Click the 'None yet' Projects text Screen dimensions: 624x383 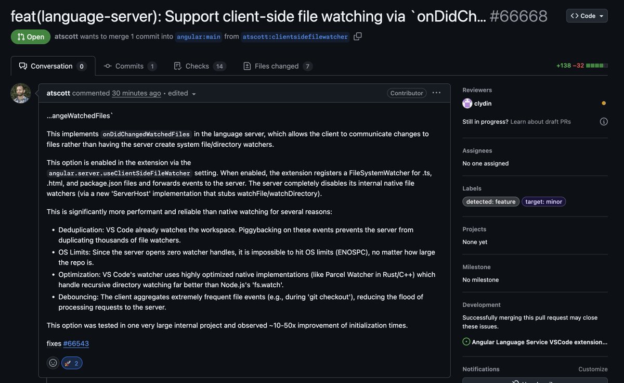475,242
